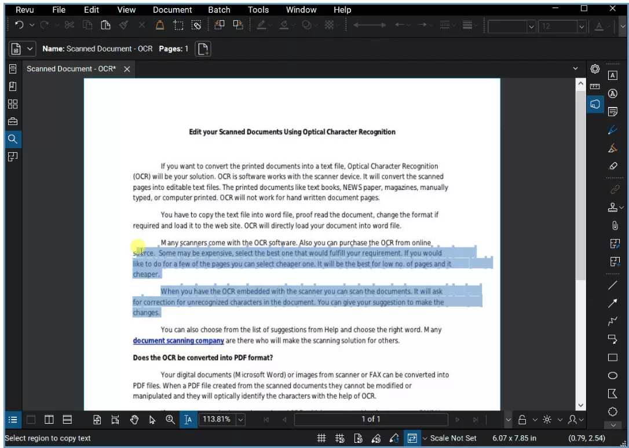This screenshot has width=629, height=448.
Task: Select the Rectangle markup tool
Action: (613, 358)
